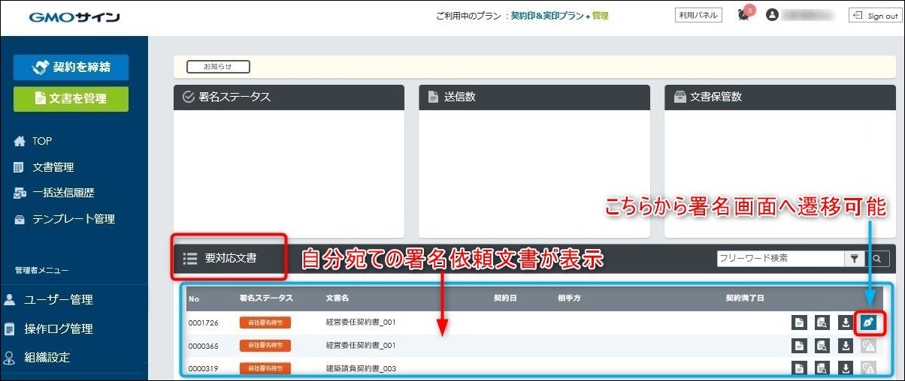Open document preview icon for row 0001726
The image size is (905, 381).
[823, 323]
